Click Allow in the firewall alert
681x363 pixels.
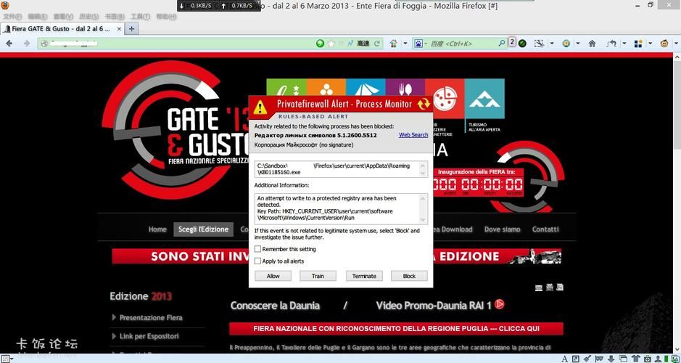[273, 276]
